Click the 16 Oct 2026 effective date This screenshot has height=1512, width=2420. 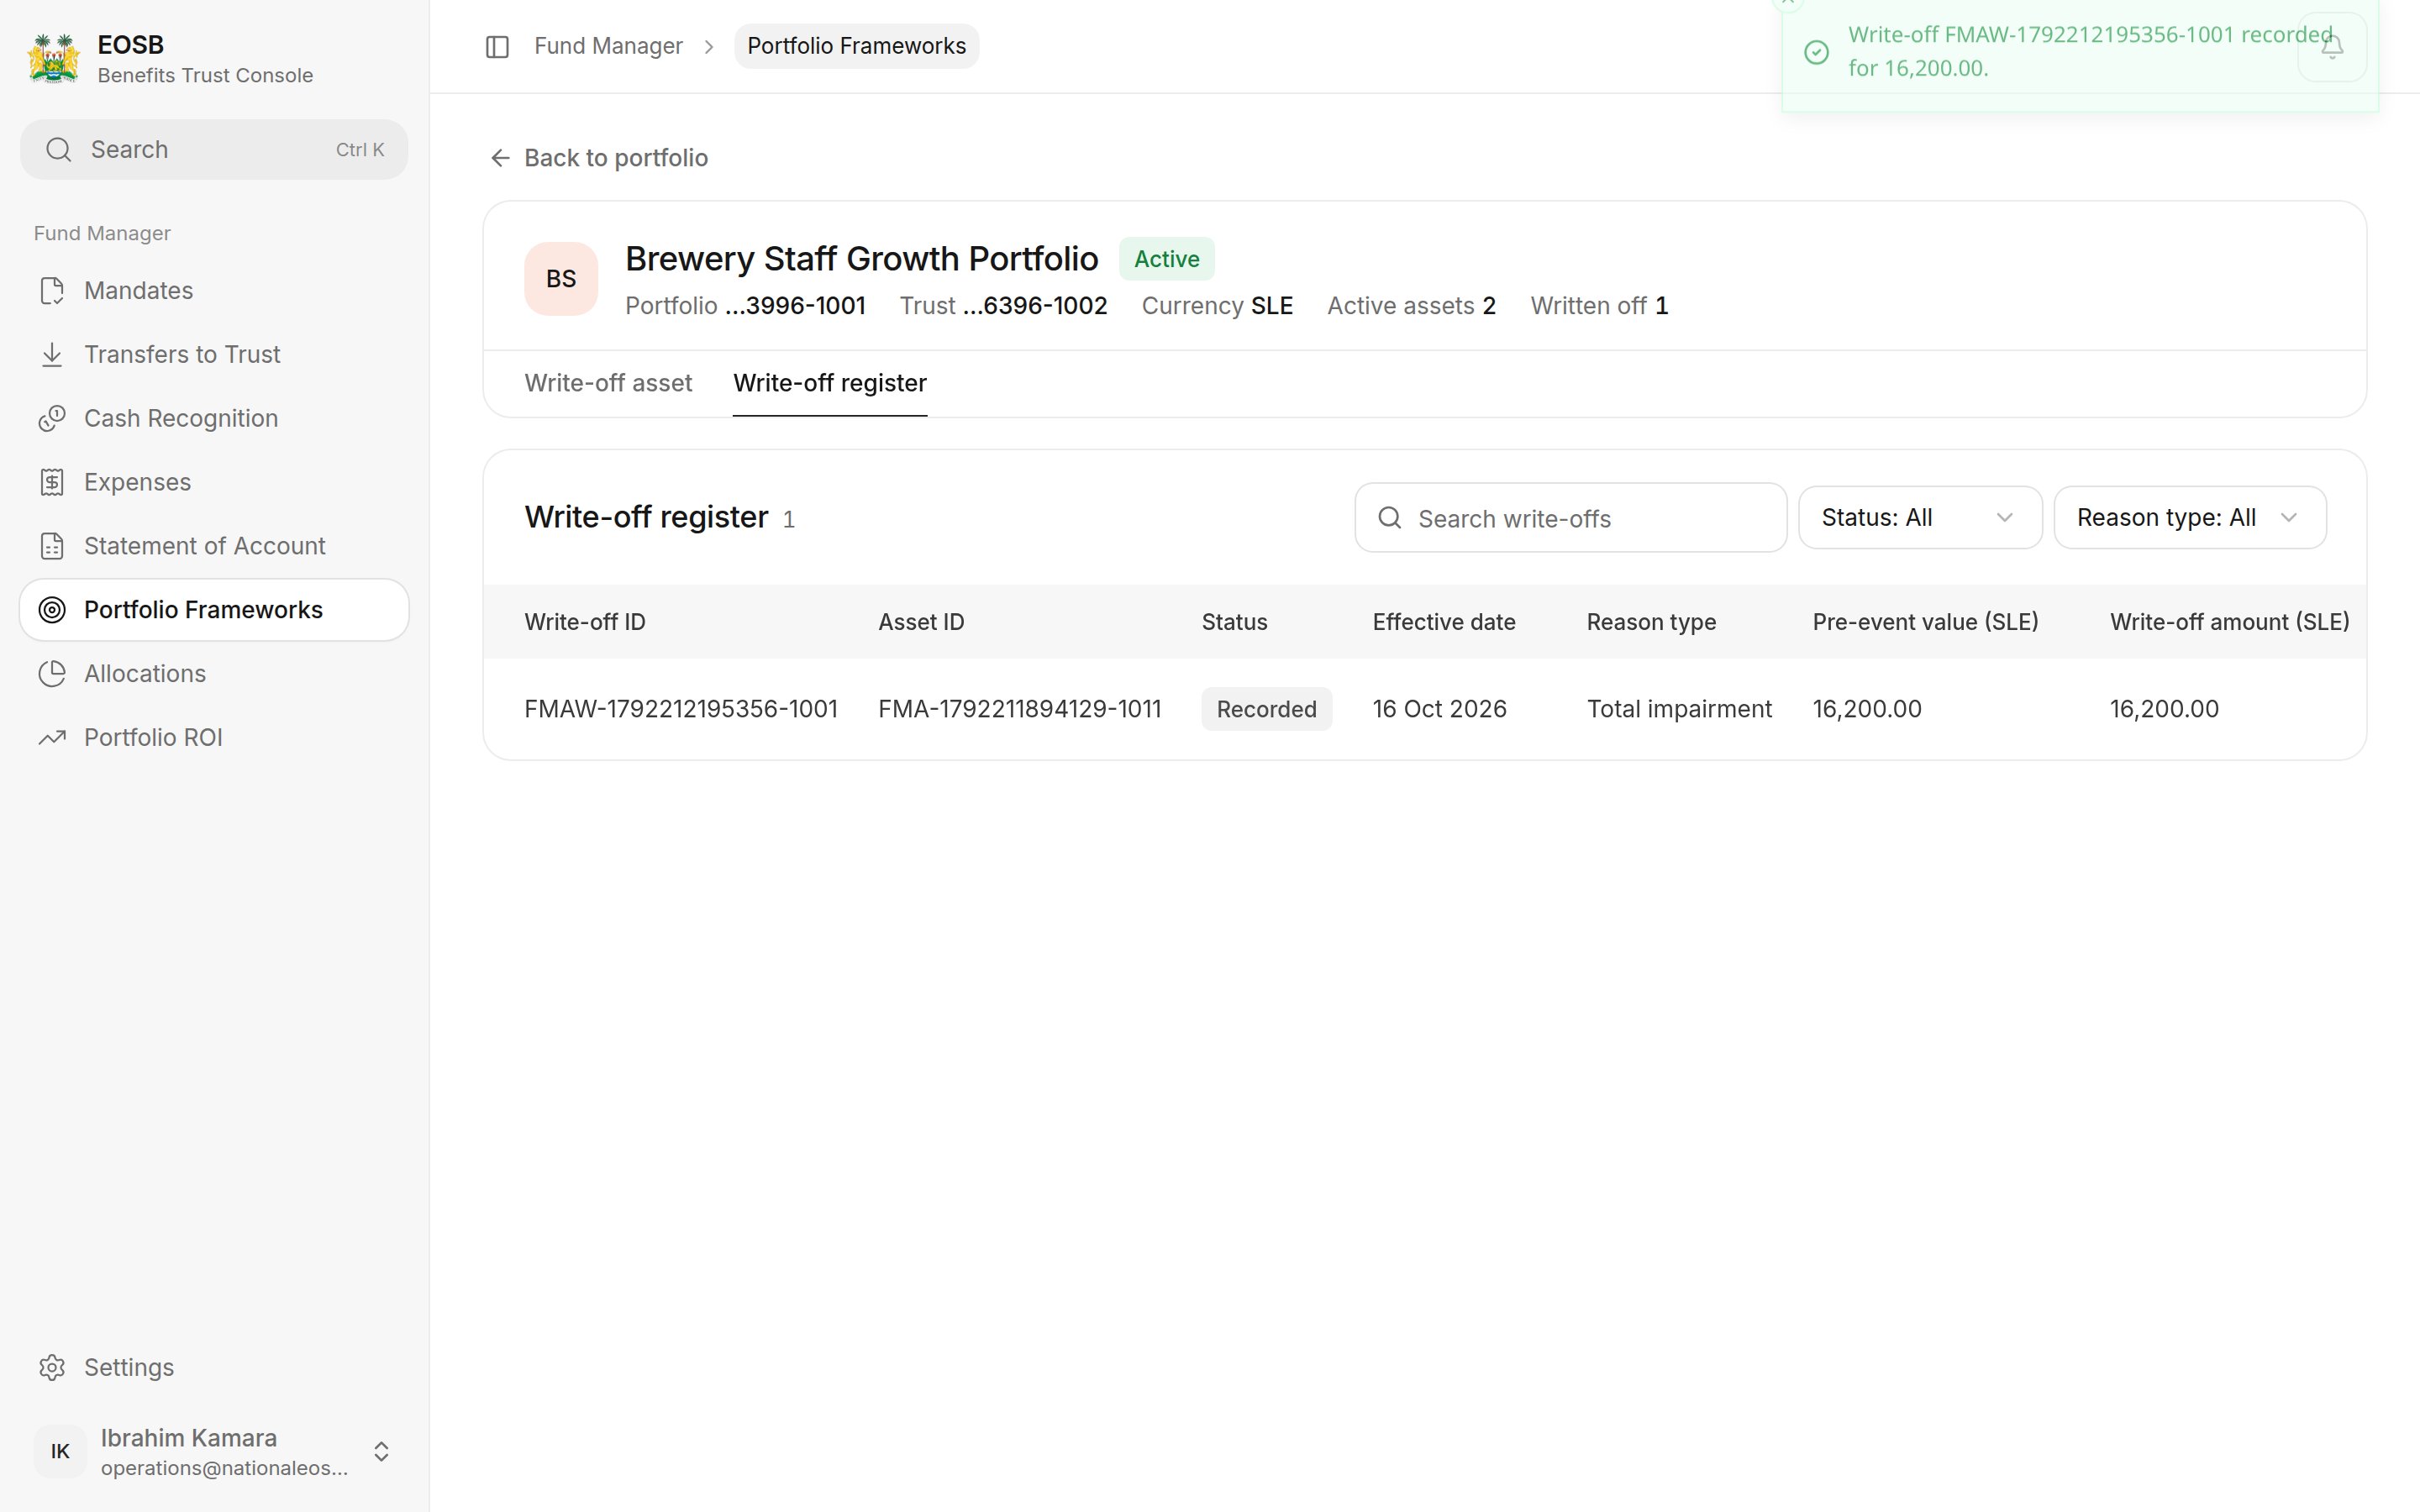pyautogui.click(x=1439, y=709)
